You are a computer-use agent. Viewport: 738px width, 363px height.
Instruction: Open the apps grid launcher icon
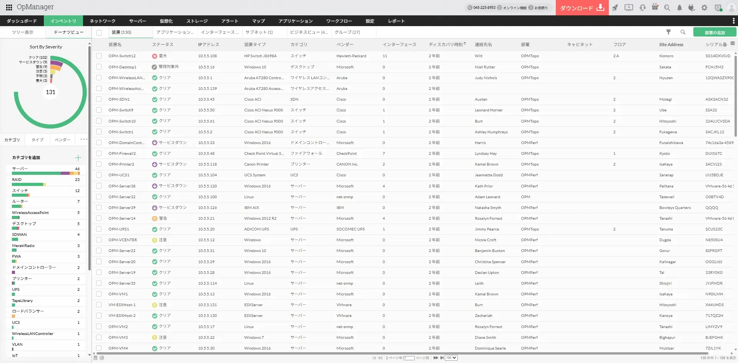pyautogui.click(x=9, y=7)
